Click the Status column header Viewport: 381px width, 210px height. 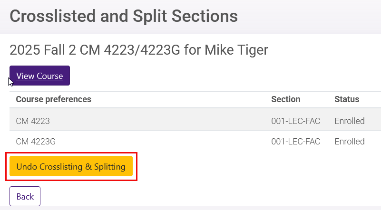point(347,99)
